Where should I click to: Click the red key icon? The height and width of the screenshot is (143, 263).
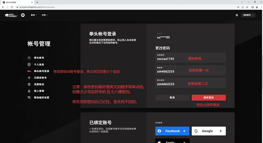pyautogui.click(x=29, y=71)
